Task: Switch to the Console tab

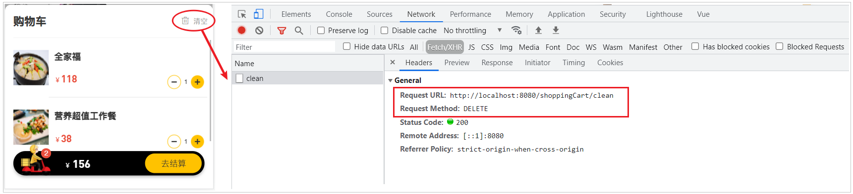Action: (x=339, y=14)
